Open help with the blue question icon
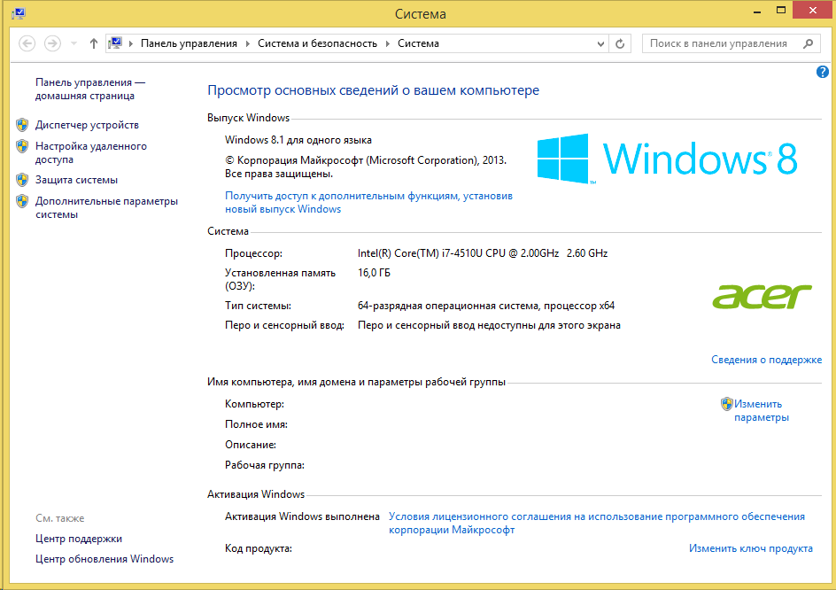836x590 pixels. [x=822, y=72]
